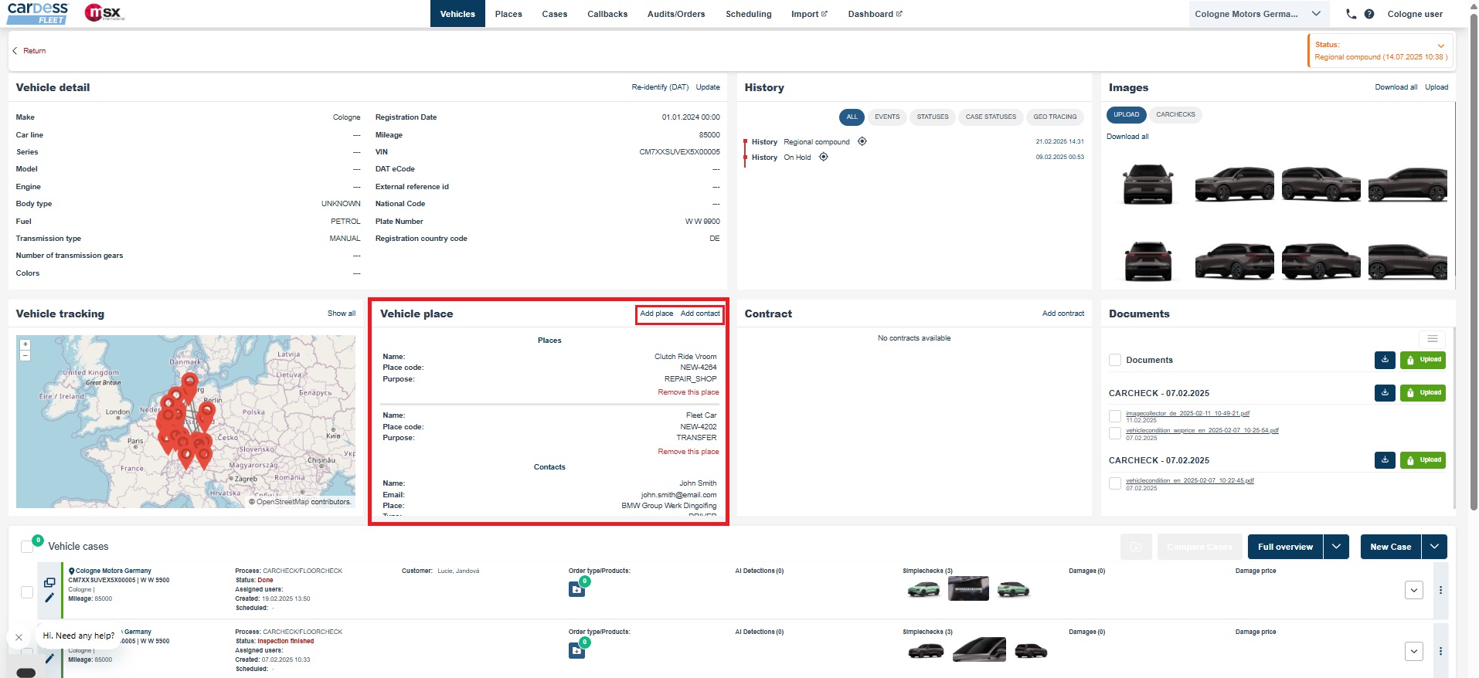
Task: Open three-dot menu of first vehicle case
Action: tap(1440, 590)
